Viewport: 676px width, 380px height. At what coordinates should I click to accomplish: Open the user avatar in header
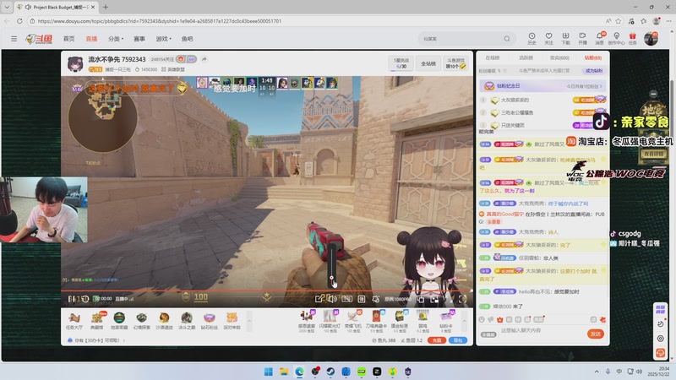[651, 38]
